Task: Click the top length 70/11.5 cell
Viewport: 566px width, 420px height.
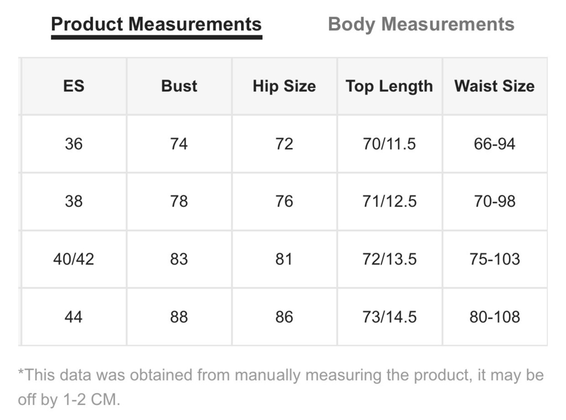Action: click(x=390, y=144)
